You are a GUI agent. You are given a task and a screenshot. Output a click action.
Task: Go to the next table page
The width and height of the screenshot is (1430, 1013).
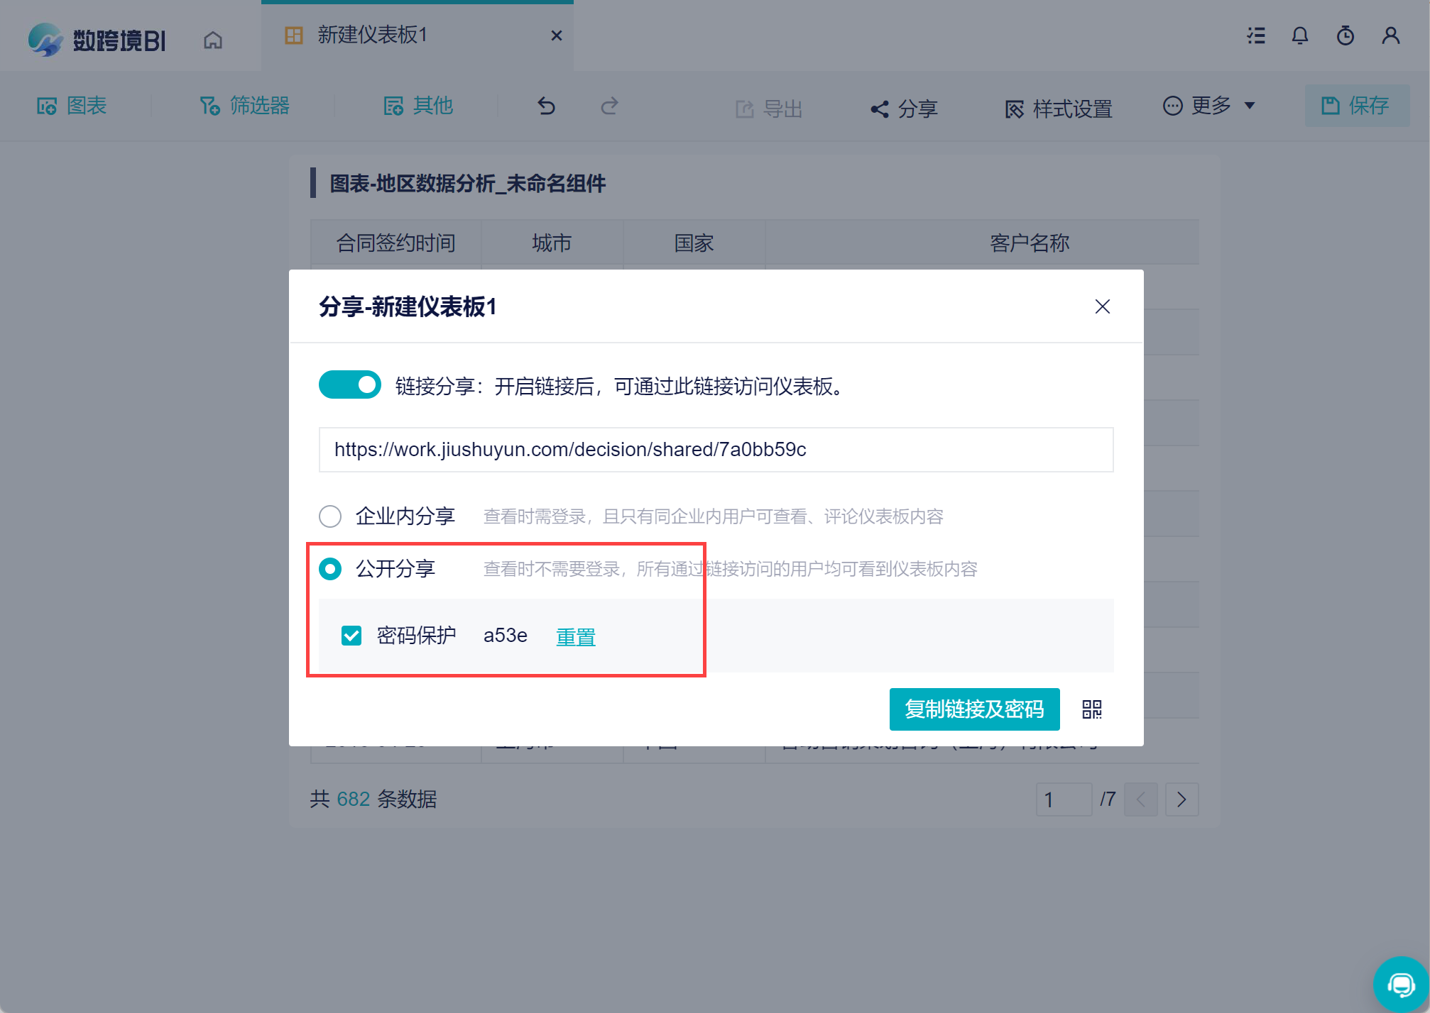click(x=1181, y=799)
